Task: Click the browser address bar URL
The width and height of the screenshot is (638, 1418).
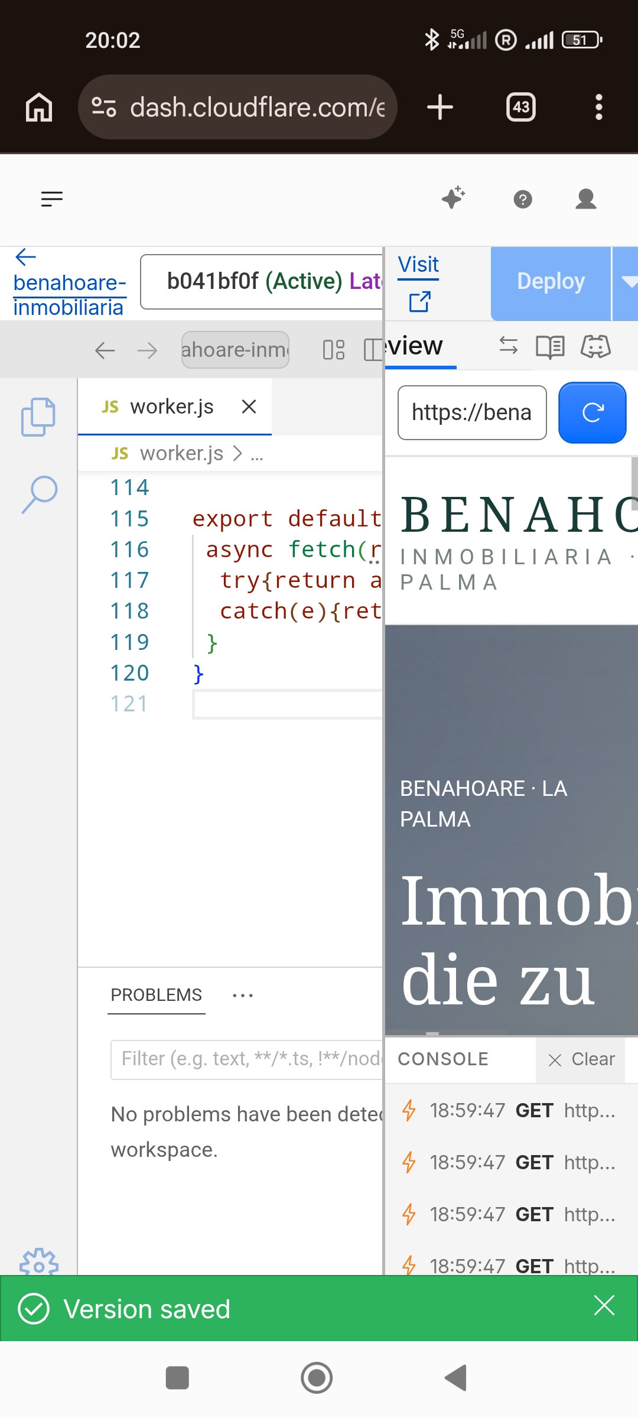Action: pos(258,107)
